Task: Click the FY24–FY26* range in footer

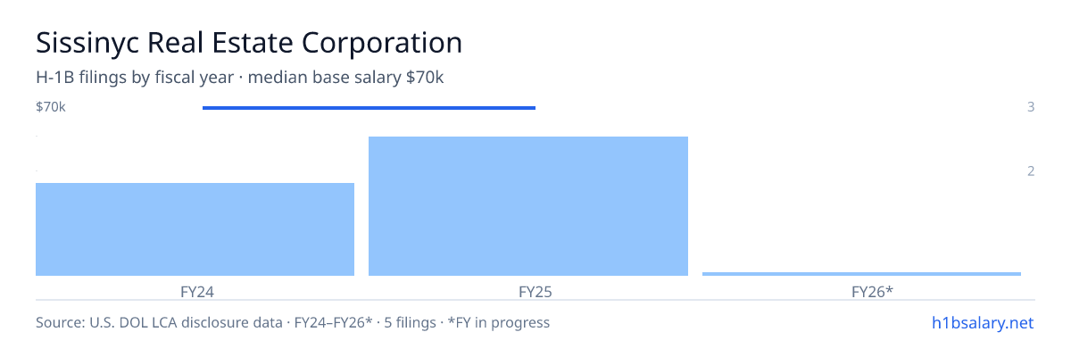Action: click(331, 322)
